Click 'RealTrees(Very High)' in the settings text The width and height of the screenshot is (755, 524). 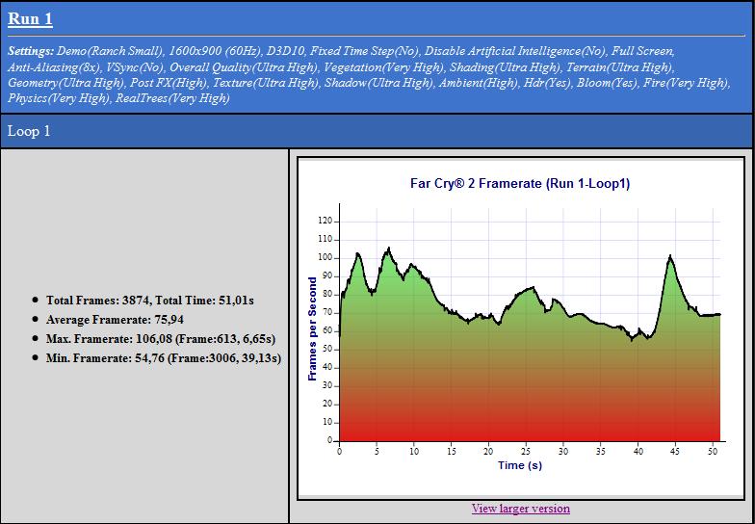(x=172, y=98)
